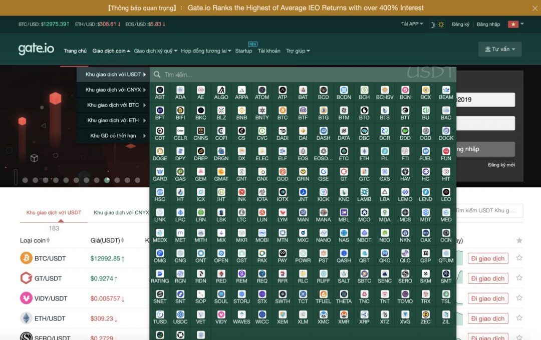Select the LTC coin icon

coord(241,212)
